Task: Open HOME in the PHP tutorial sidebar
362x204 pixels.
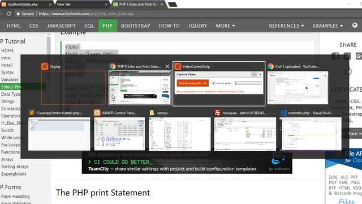Action: (x=7, y=50)
